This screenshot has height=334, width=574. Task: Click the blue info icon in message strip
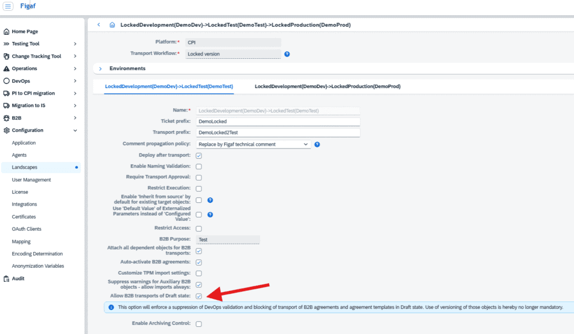(x=111, y=307)
